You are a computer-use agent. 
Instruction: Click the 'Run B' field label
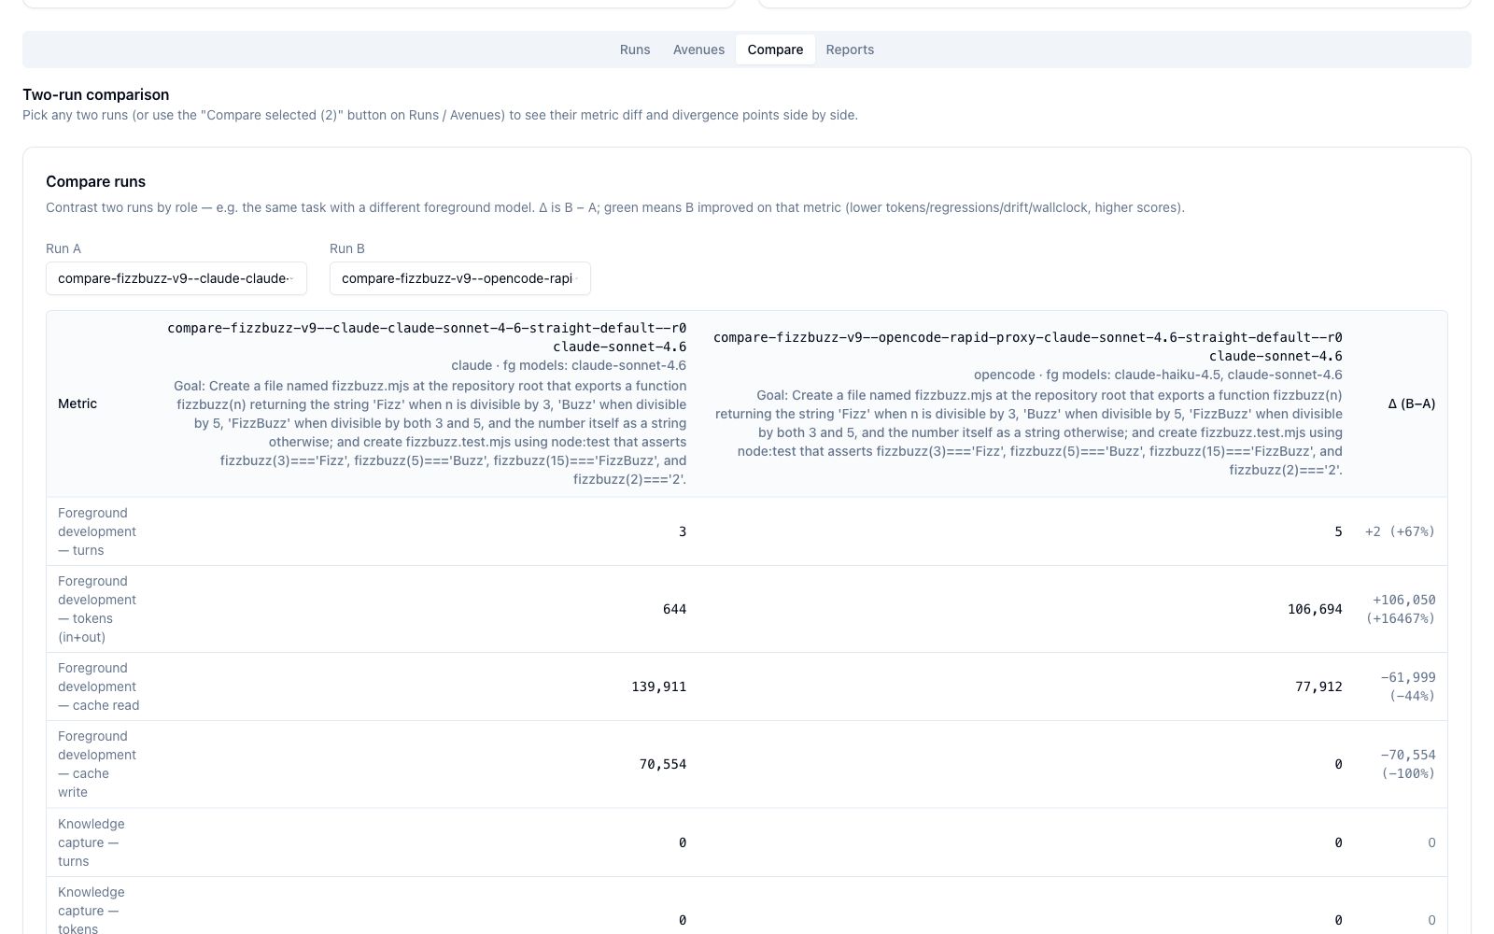[x=347, y=248]
